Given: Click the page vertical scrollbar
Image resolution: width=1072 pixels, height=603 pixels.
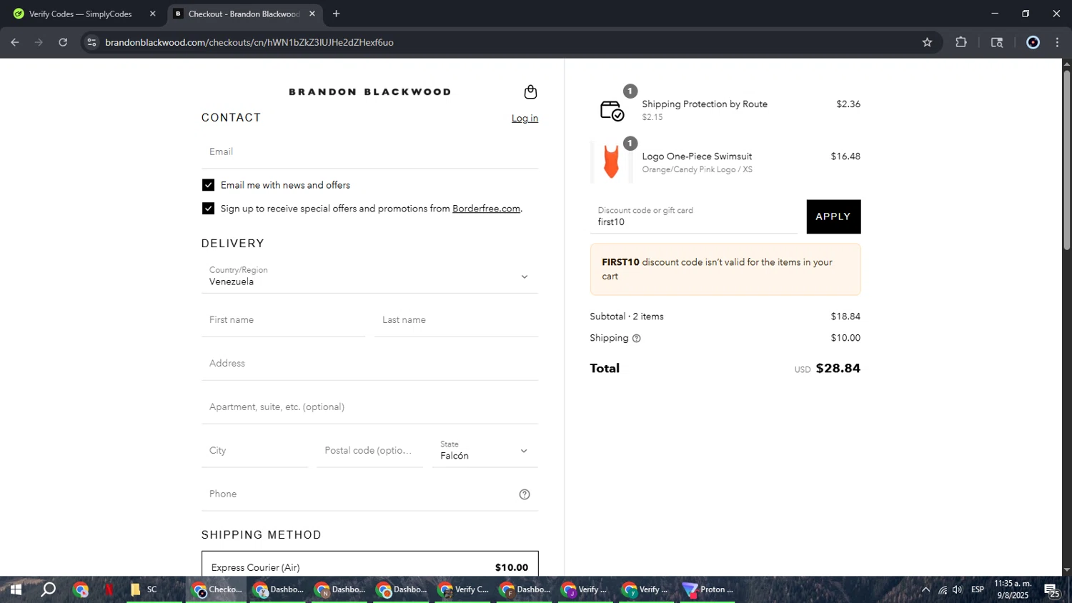Looking at the screenshot, I should coord(1066,161).
